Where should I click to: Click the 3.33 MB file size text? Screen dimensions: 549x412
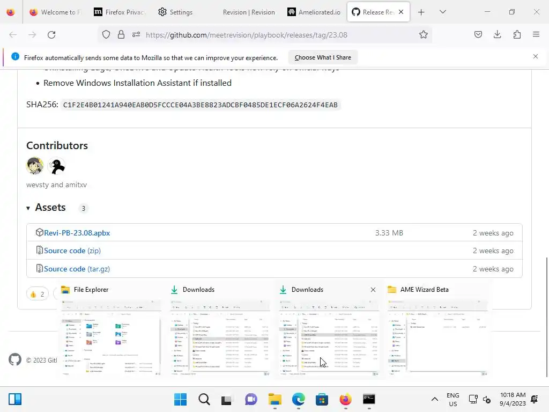(x=389, y=233)
